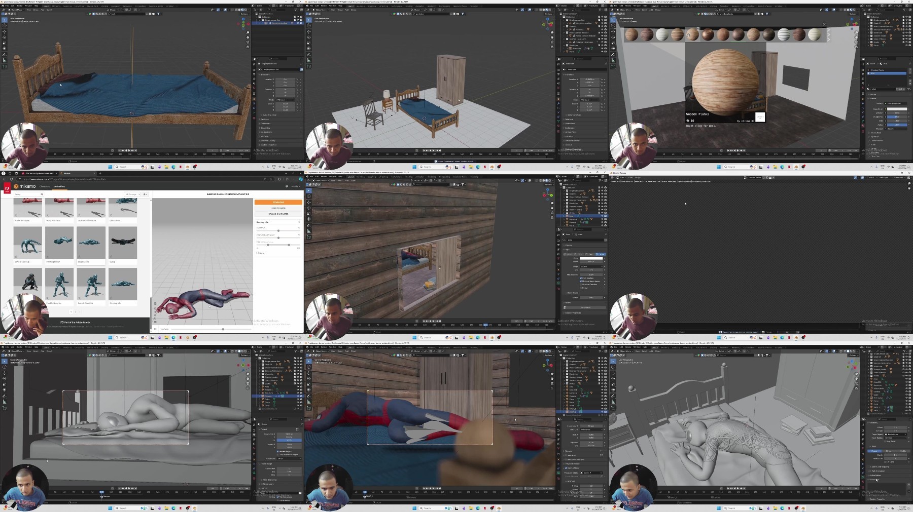Expand Wardrobe row arrow in Wooden Planks outliner

click(x=868, y=32)
